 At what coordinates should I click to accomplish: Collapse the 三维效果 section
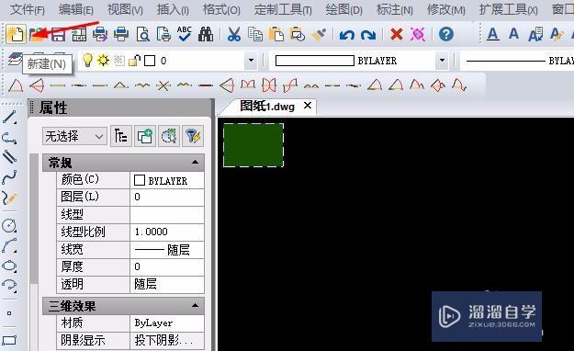(195, 305)
